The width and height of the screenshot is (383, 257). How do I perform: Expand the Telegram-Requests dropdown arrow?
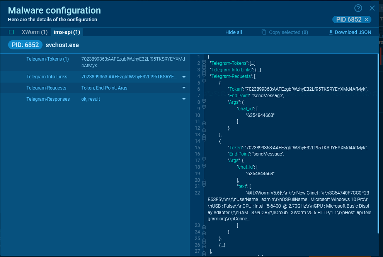click(x=184, y=88)
